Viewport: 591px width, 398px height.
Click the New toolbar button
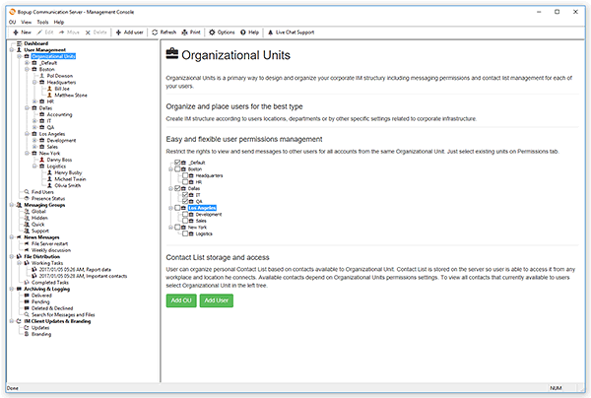(x=21, y=32)
